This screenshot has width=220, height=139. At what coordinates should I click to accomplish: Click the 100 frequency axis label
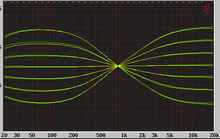[x=52, y=135]
